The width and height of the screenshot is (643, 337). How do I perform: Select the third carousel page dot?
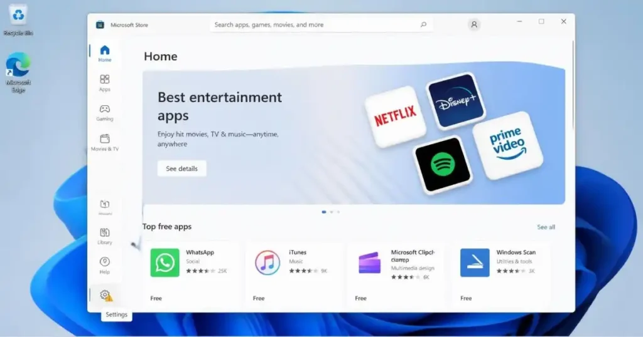point(338,212)
